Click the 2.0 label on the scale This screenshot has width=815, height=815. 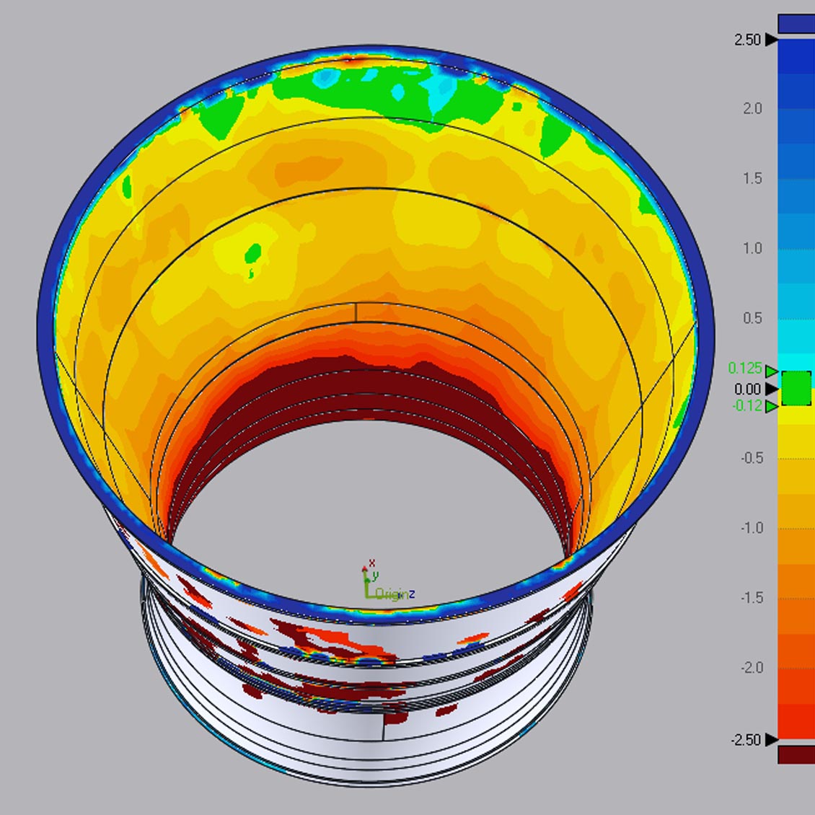tap(752, 109)
